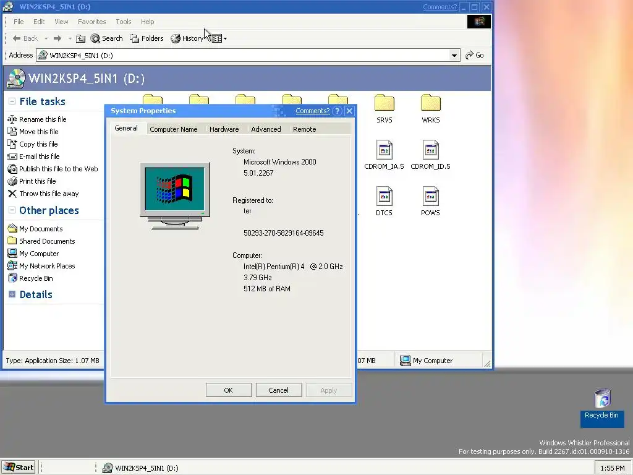Switch to the Remote tab
633x475 pixels.
[x=304, y=129]
